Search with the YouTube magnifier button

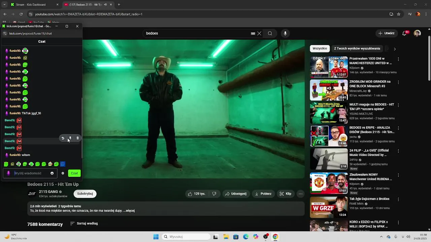click(270, 33)
